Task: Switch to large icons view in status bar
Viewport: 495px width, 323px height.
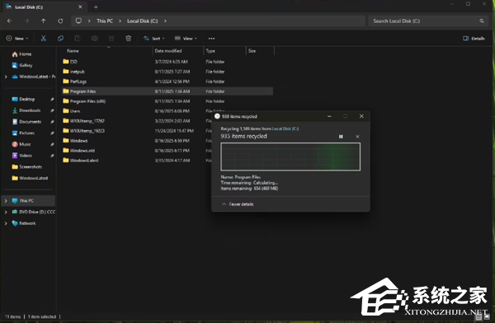Action: click(x=487, y=316)
